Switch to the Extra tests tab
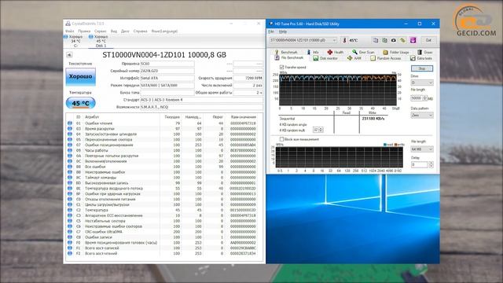This screenshot has height=283, width=503. coord(421,58)
